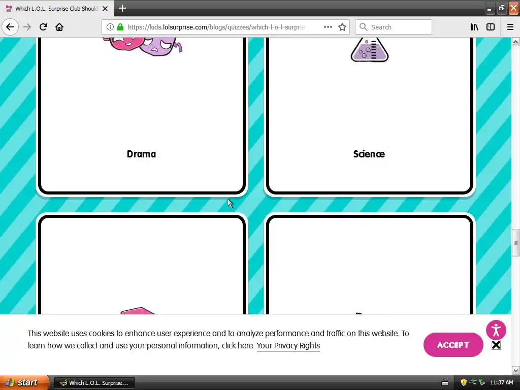Show site information icon in address bar
Viewport: 520px width, 390px height.
(x=110, y=27)
